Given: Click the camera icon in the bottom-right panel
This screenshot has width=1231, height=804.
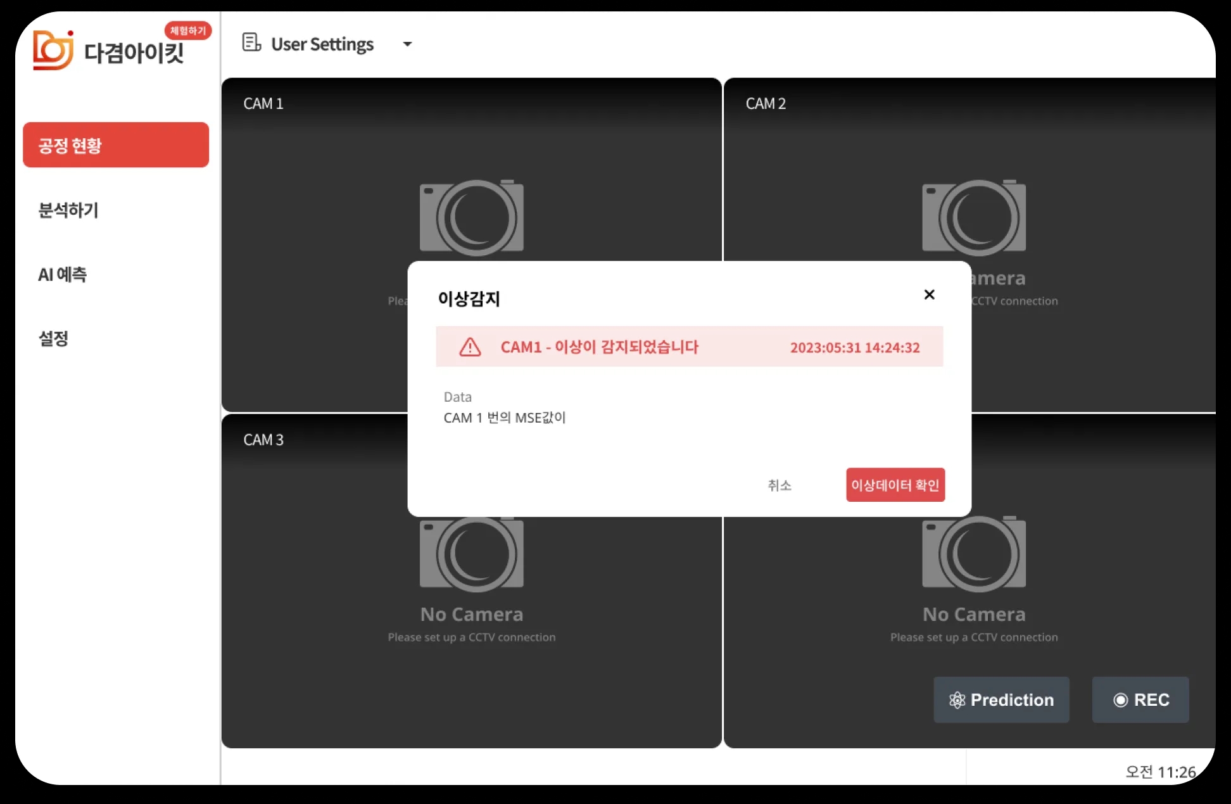Looking at the screenshot, I should [974, 554].
